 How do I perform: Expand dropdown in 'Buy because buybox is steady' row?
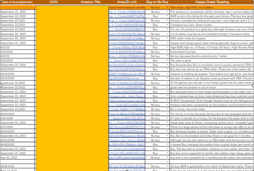click(x=167, y=131)
